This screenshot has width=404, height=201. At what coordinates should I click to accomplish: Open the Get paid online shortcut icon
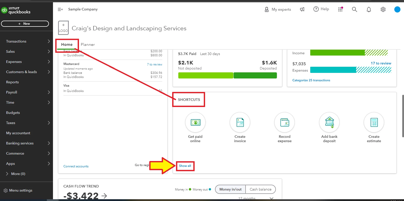point(195,123)
